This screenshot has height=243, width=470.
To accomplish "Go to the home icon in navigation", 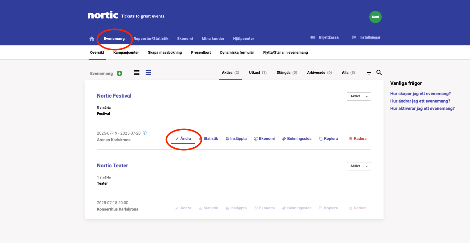I will (x=92, y=39).
